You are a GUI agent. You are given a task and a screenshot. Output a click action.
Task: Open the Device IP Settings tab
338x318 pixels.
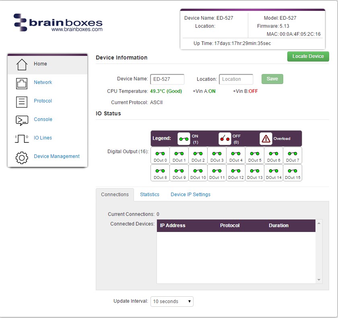190,194
